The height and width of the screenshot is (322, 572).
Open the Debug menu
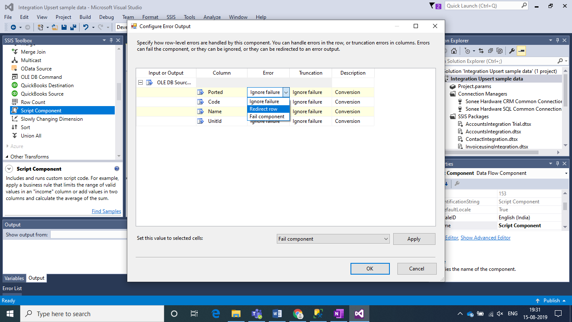click(x=106, y=17)
